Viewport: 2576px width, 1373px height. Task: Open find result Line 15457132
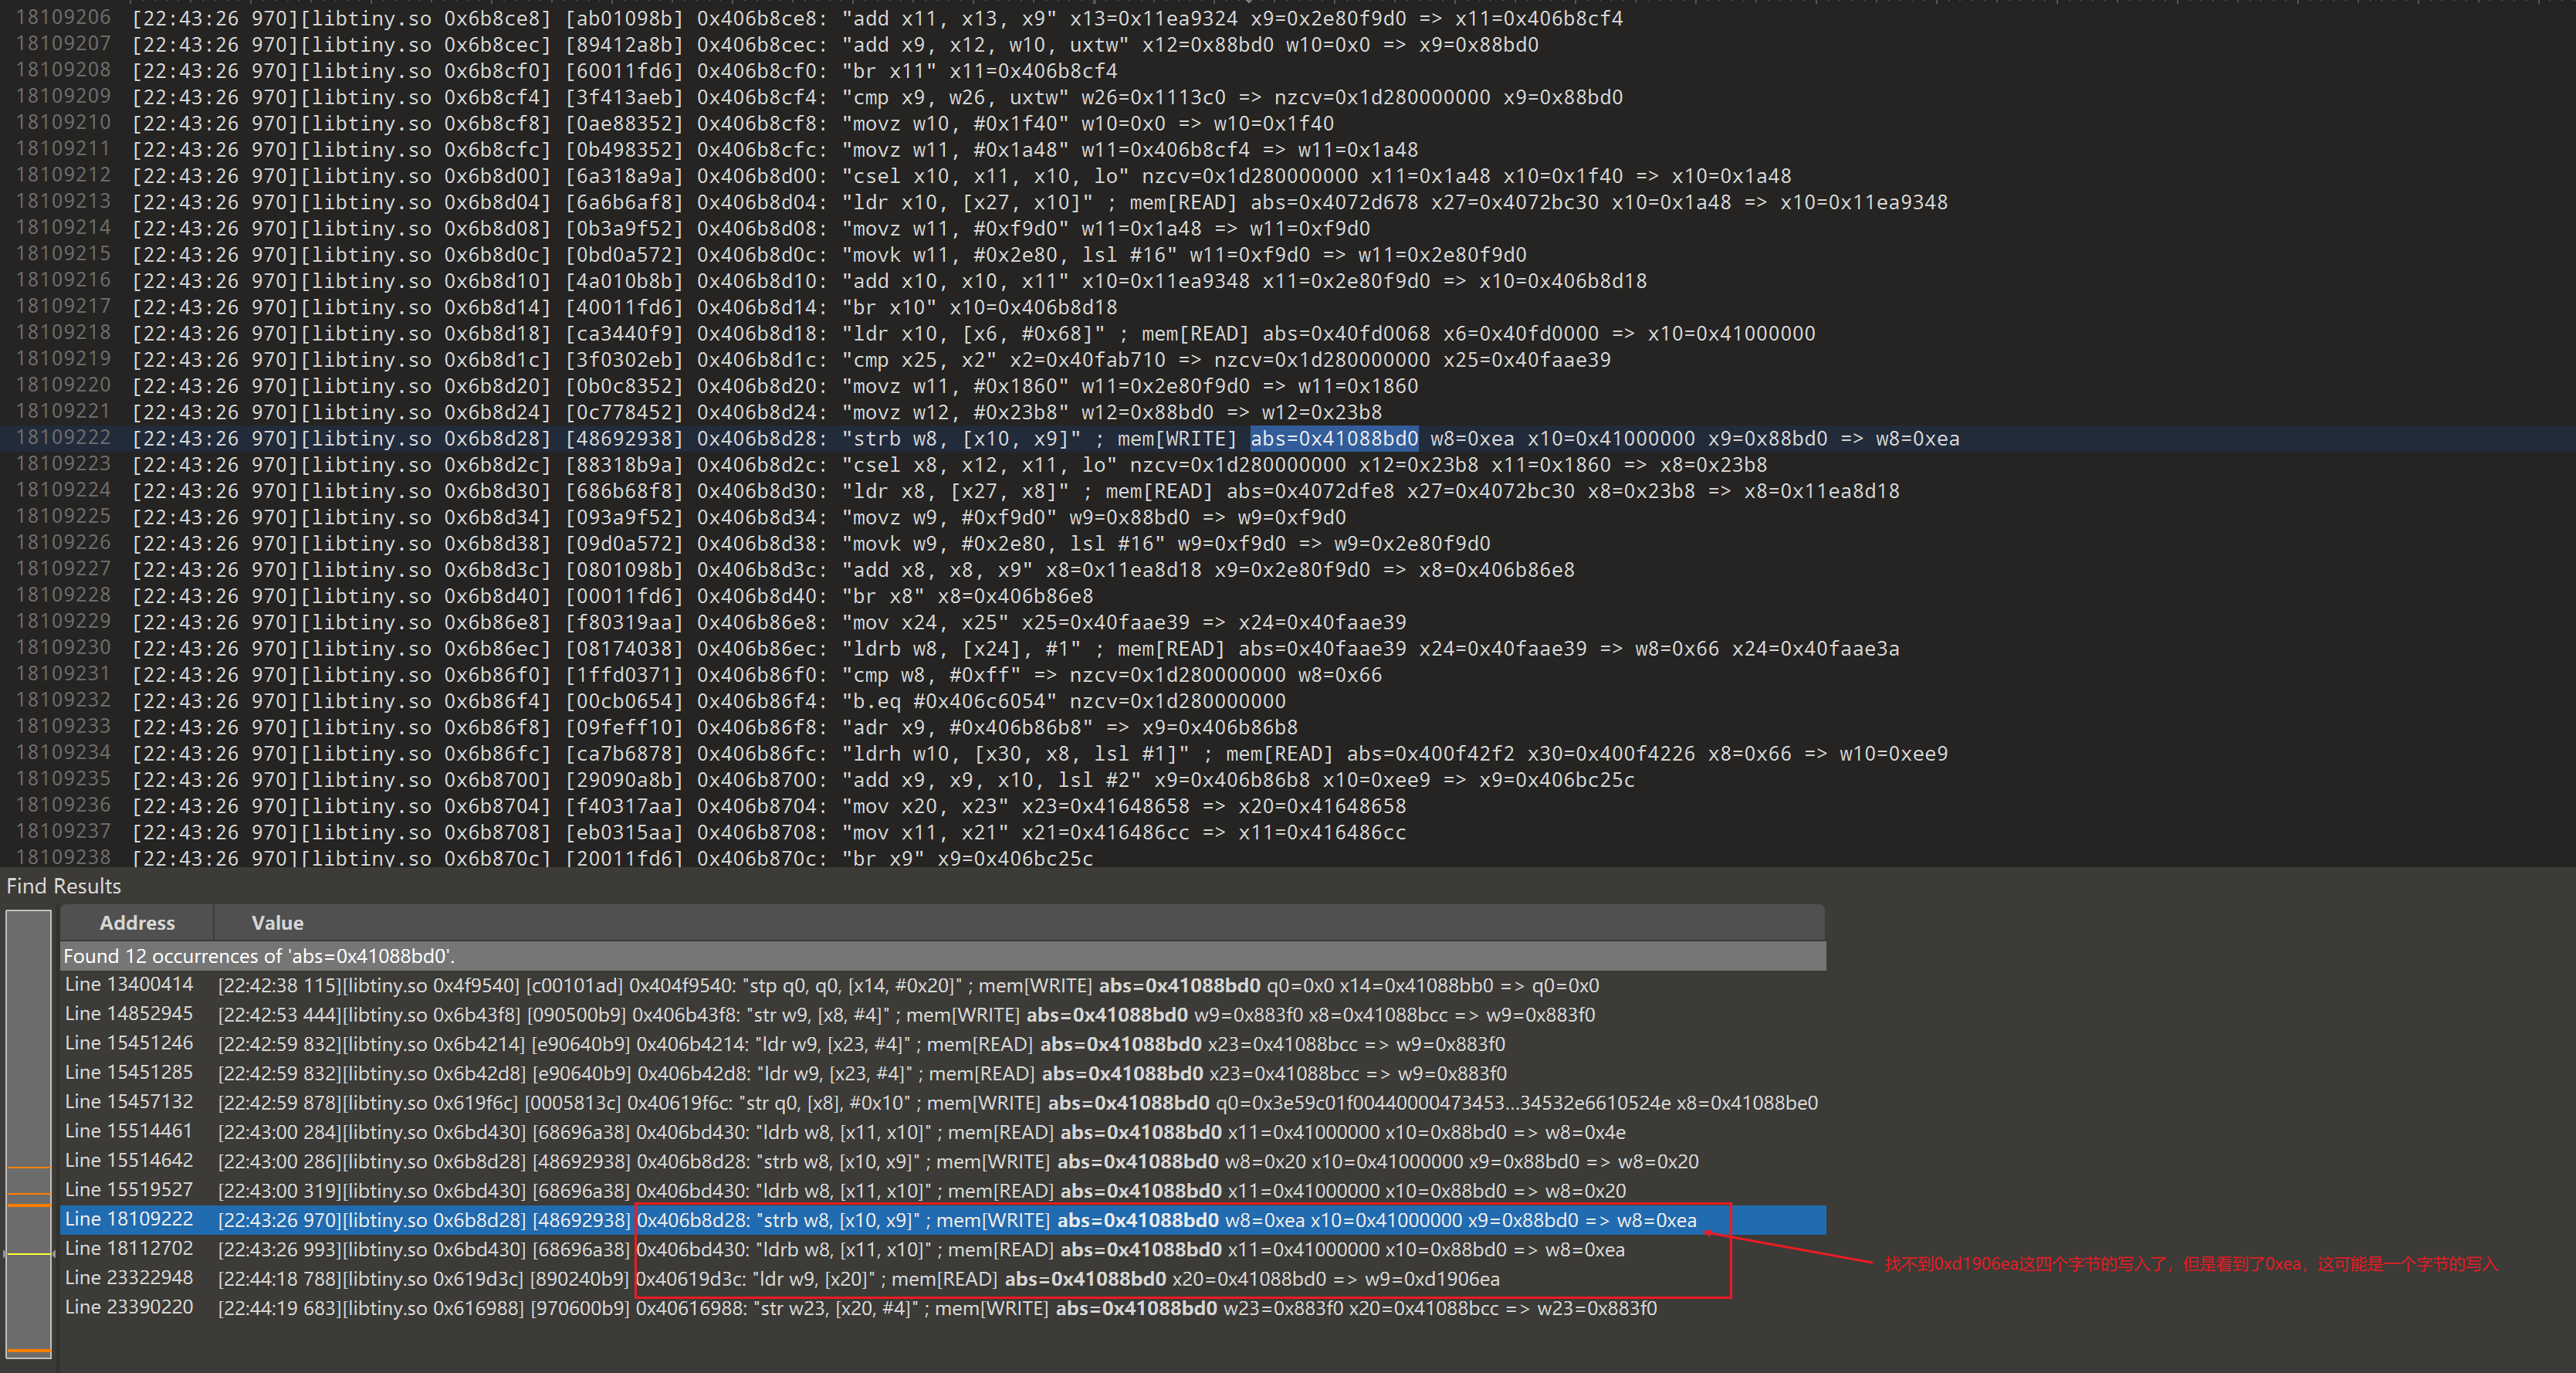[943, 1103]
